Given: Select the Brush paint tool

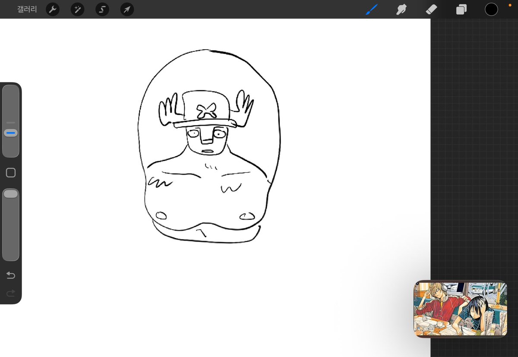Looking at the screenshot, I should [372, 9].
